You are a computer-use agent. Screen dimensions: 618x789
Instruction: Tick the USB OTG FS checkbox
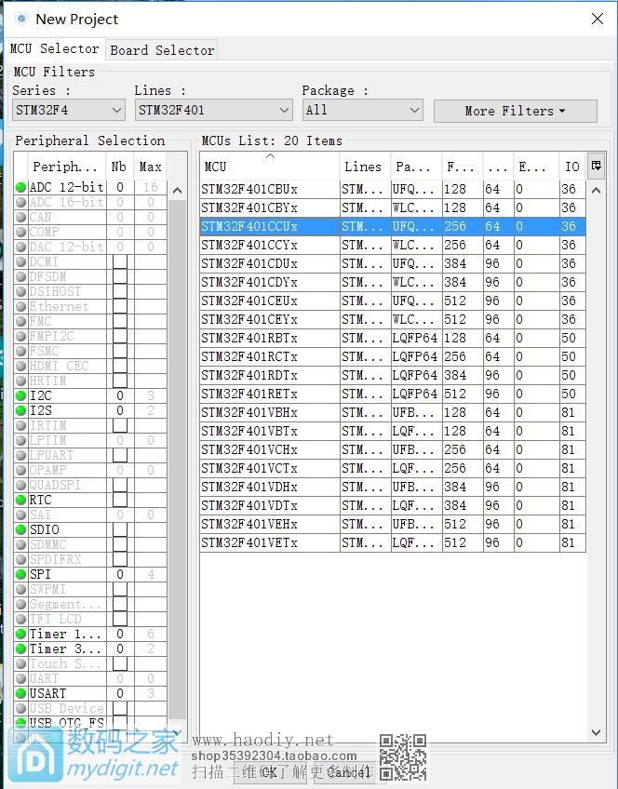(120, 723)
